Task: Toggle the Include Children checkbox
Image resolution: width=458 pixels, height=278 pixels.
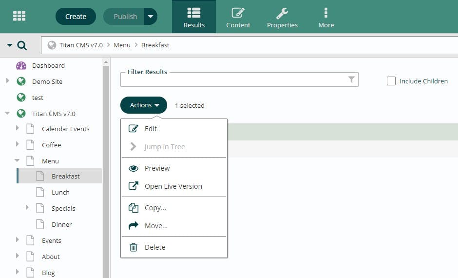Action: 391,81
